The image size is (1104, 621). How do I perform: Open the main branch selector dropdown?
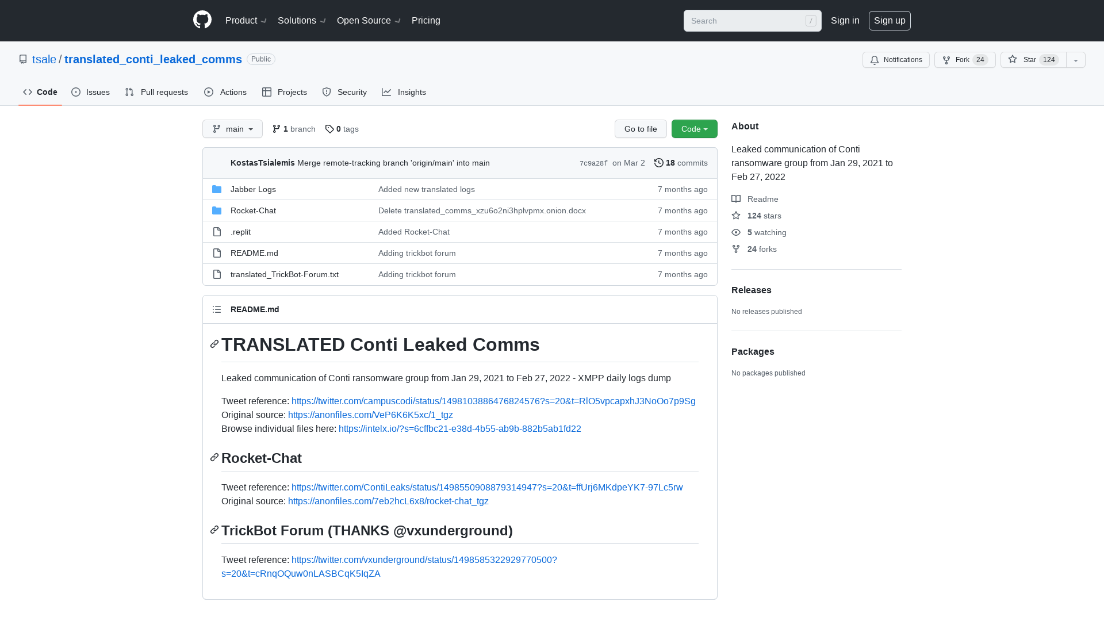pos(232,129)
